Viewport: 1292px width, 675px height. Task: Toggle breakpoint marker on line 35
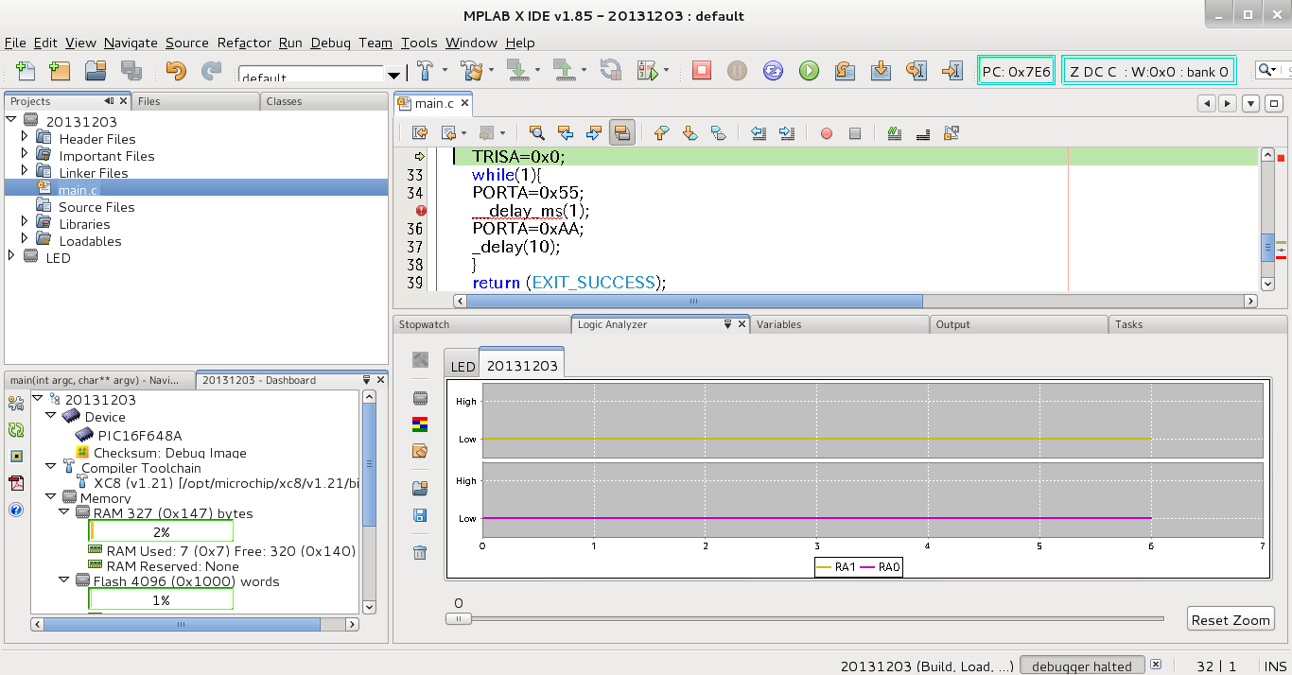point(421,211)
